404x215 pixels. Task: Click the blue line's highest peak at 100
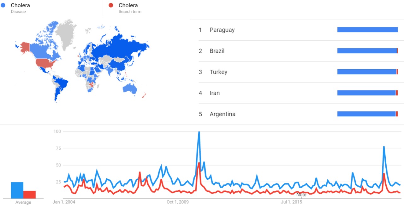pyautogui.click(x=199, y=132)
